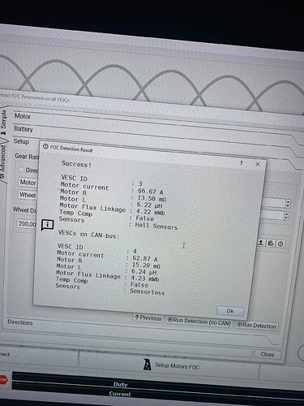Click the upper spinbox stepper arrows
Viewport: 304px width, 406px height.
click(x=288, y=204)
